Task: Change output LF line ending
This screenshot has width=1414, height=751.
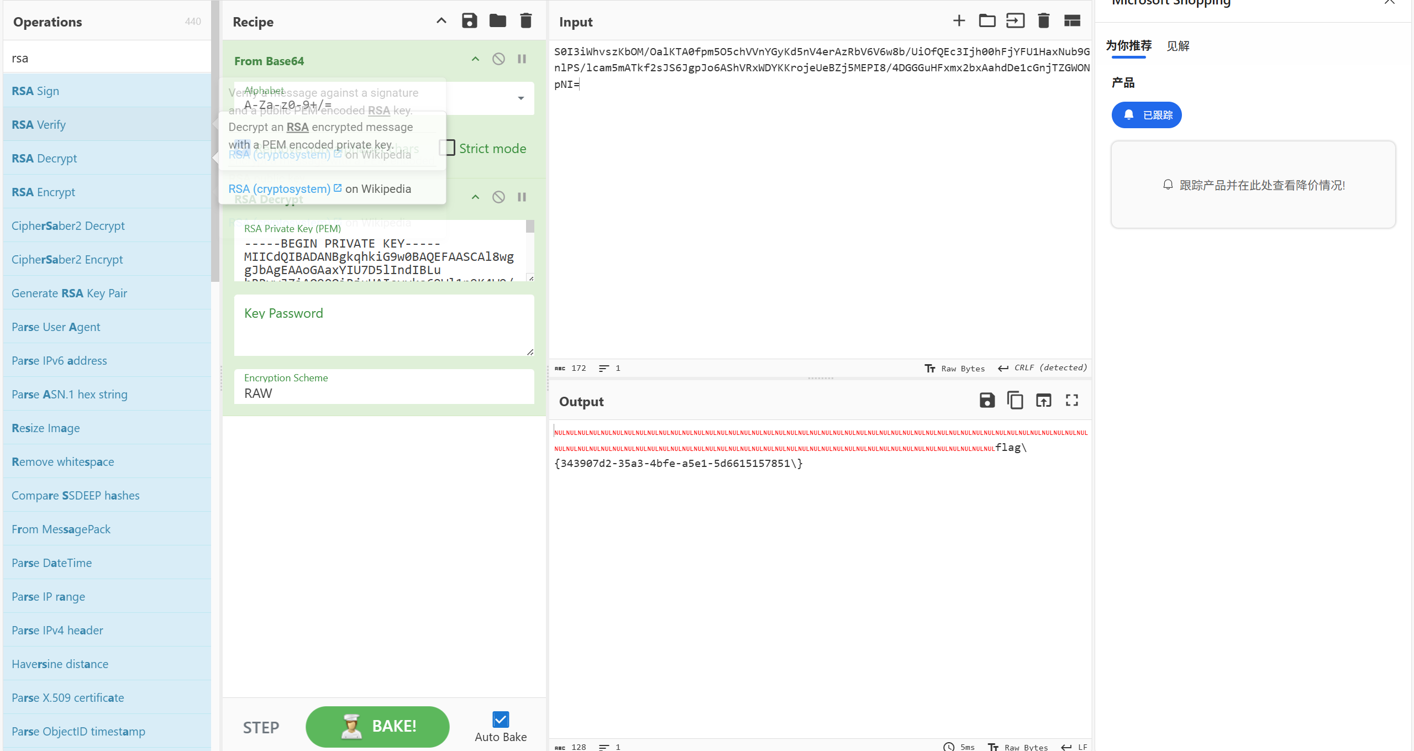Action: 1074,747
